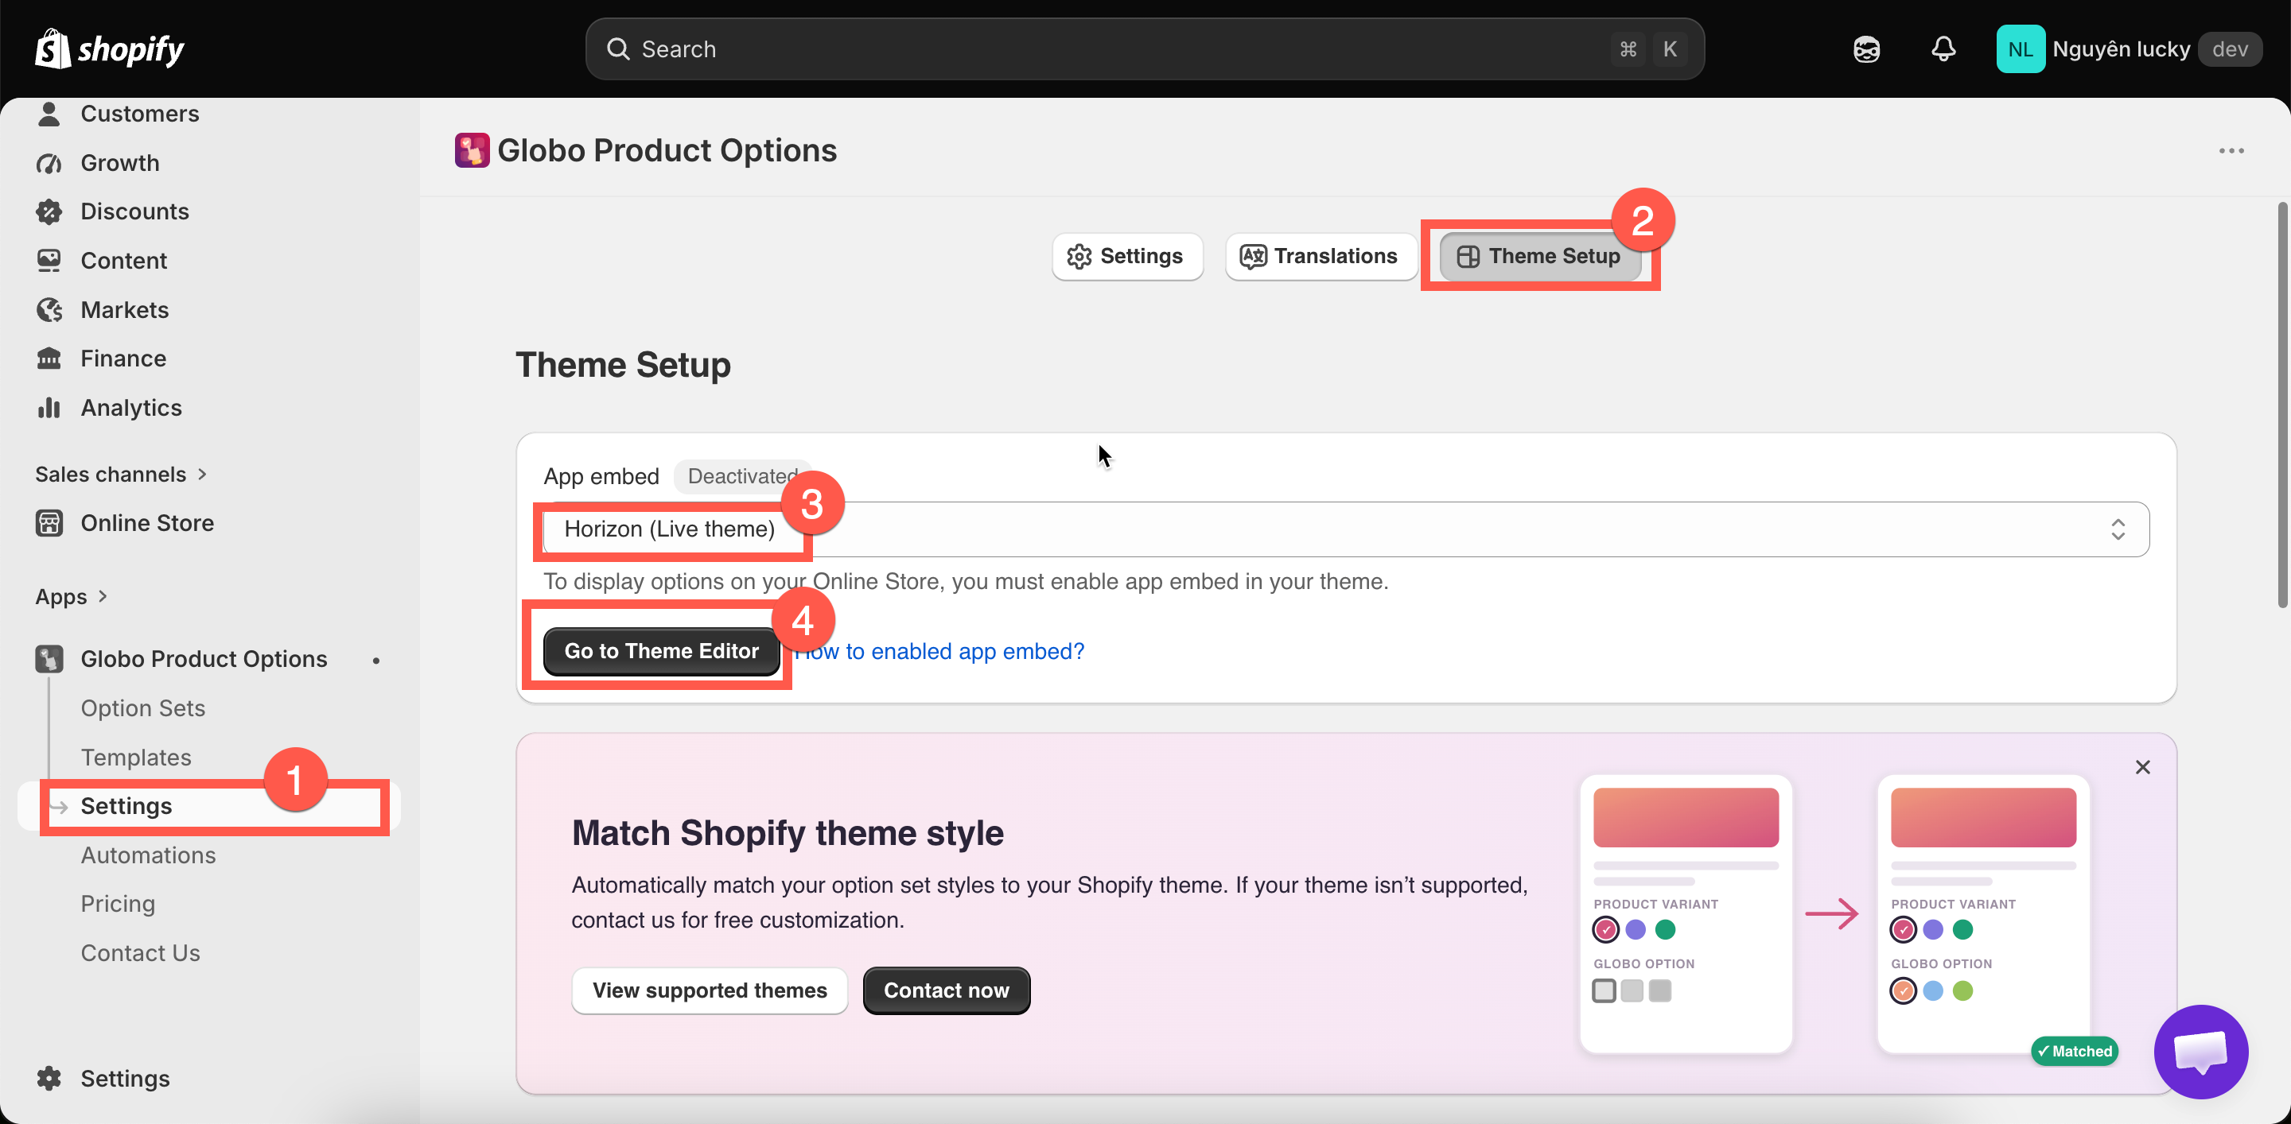Screen dimensions: 2291x1124
Task: Switch to the Settings tab
Action: click(1127, 256)
